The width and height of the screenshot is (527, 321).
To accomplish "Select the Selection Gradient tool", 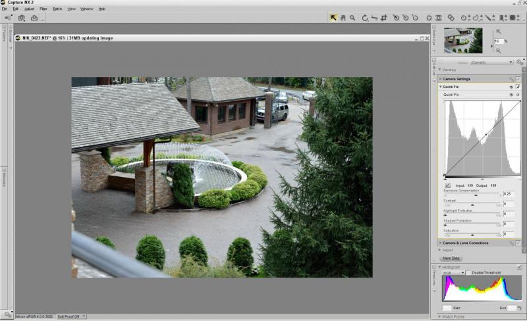I will [503, 18].
